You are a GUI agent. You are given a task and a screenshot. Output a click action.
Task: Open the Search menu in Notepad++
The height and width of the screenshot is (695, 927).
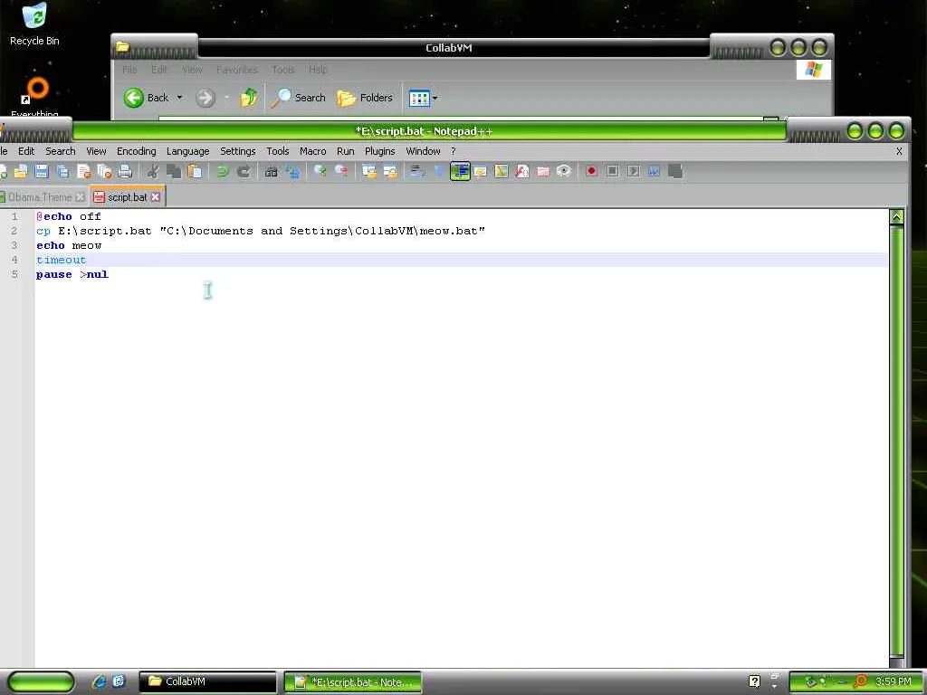pyautogui.click(x=61, y=151)
